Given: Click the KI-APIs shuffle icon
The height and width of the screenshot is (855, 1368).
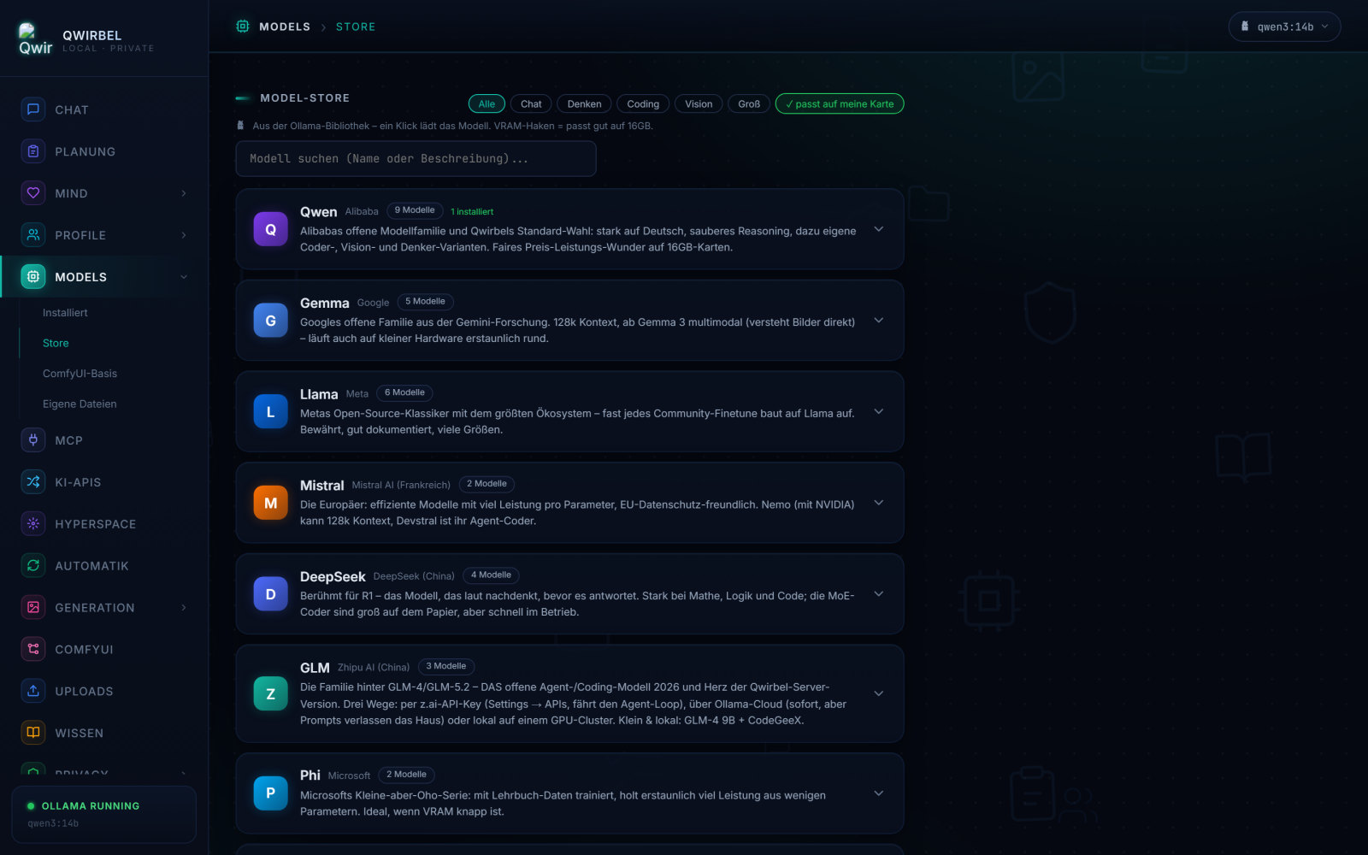Looking at the screenshot, I should [33, 482].
